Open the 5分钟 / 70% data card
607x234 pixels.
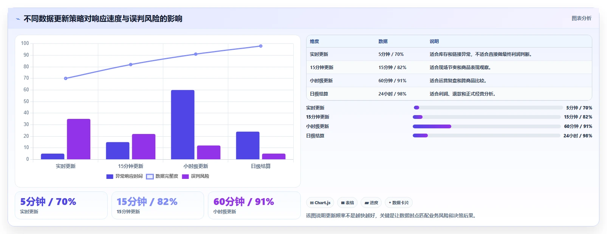pyautogui.click(x=61, y=205)
